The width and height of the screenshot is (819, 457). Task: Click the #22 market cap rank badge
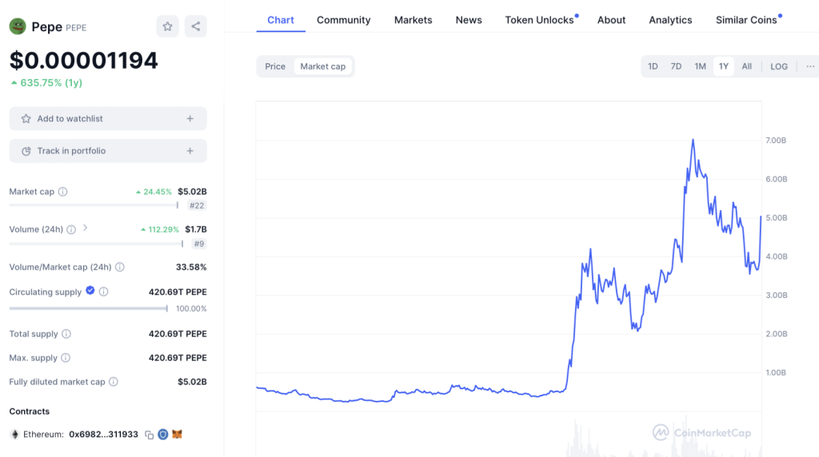tap(197, 205)
